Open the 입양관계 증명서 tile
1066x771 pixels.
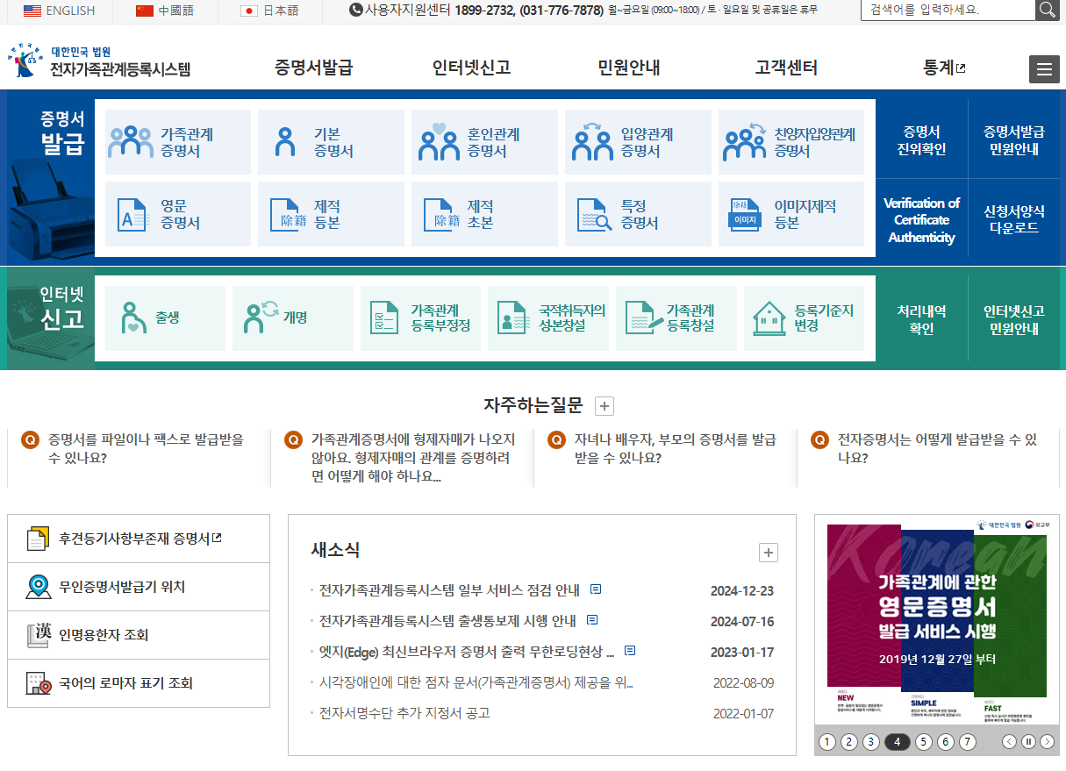638,142
